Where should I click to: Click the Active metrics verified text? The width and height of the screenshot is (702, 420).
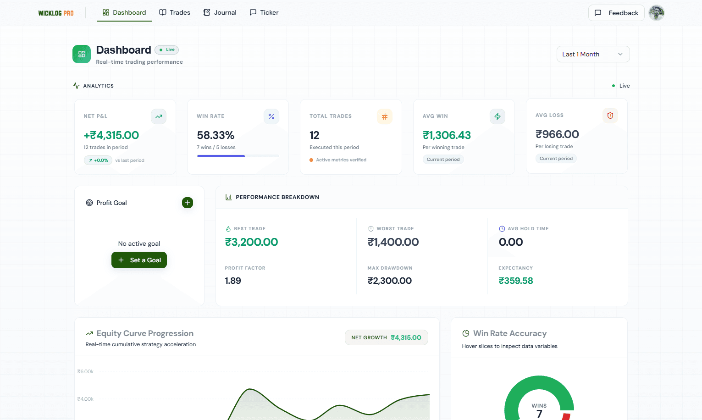pyautogui.click(x=341, y=160)
